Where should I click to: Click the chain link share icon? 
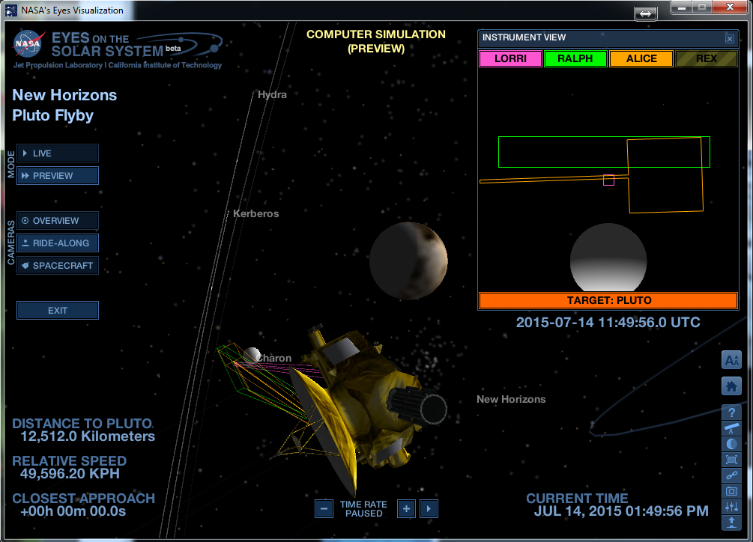click(x=731, y=475)
